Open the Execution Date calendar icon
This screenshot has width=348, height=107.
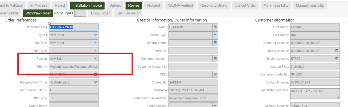pos(96,74)
